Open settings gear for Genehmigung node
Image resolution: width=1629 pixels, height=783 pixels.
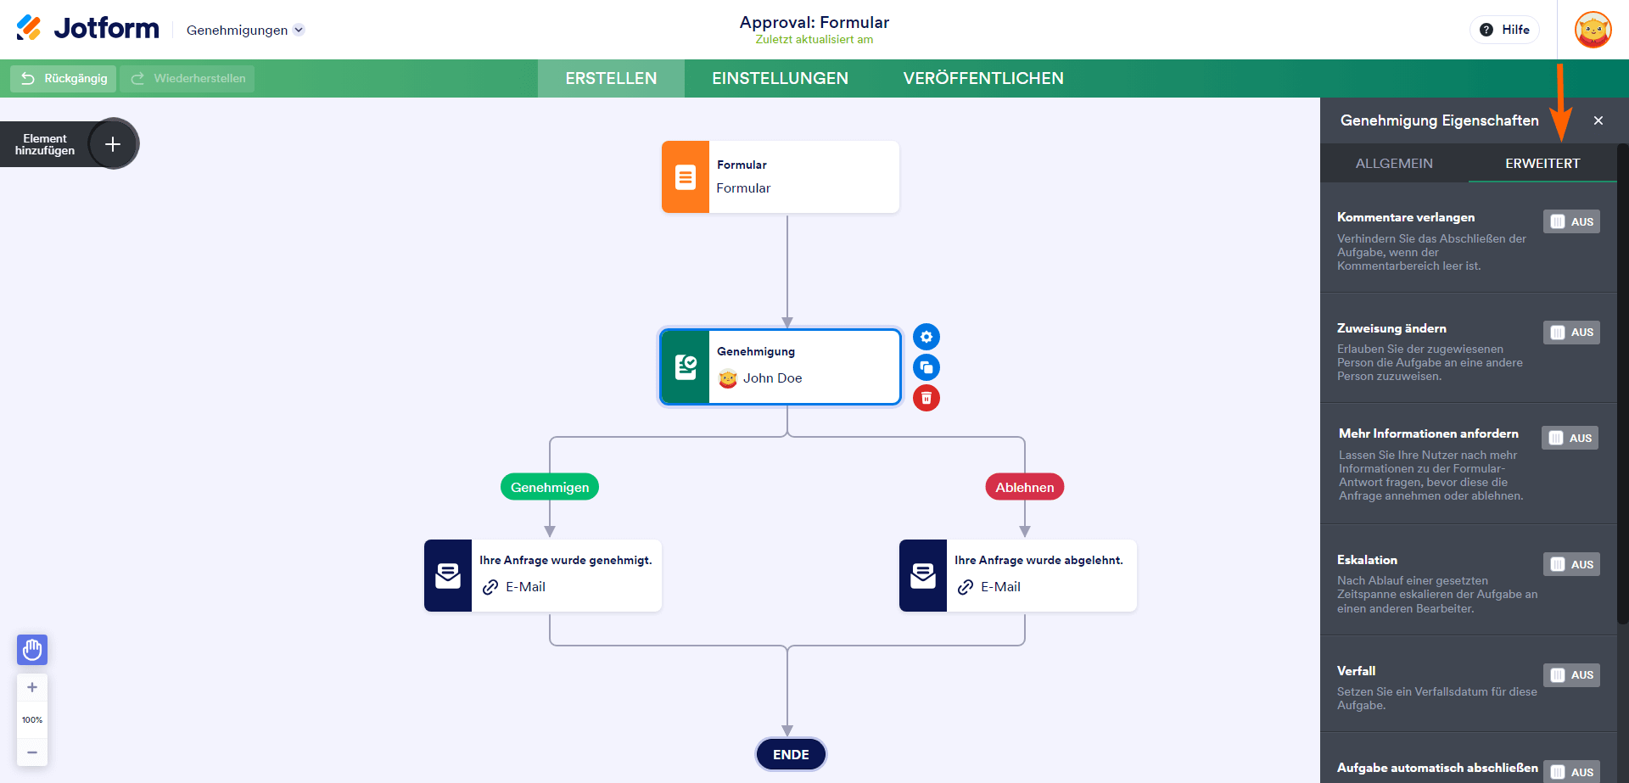coord(926,337)
